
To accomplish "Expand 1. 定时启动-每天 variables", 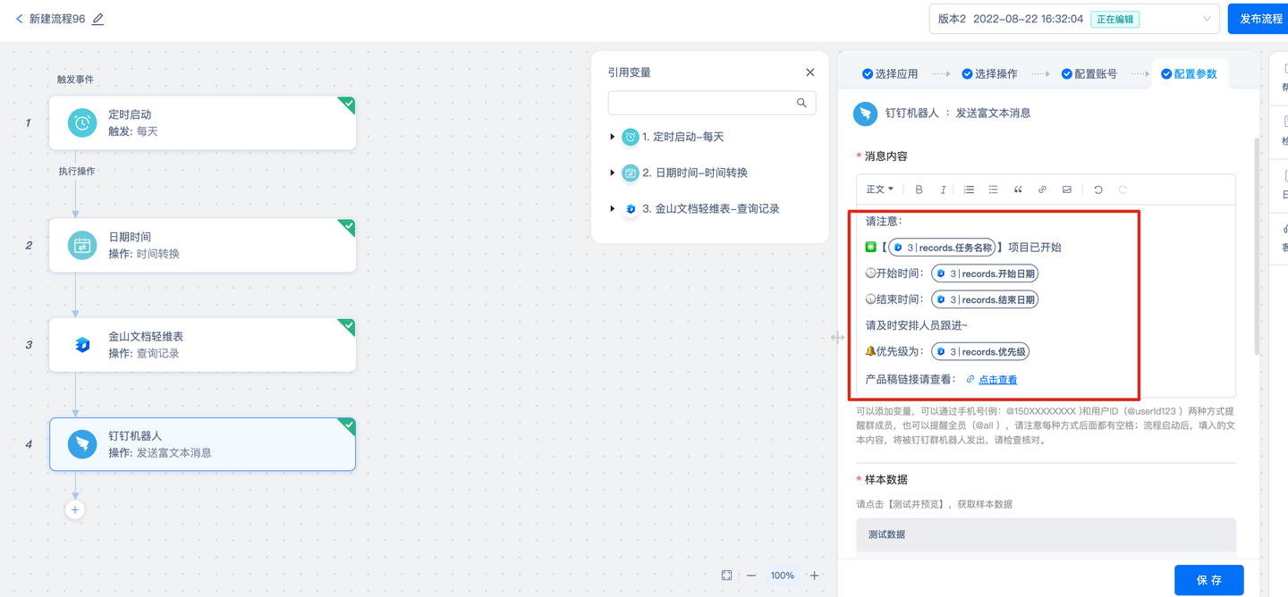I will [613, 137].
